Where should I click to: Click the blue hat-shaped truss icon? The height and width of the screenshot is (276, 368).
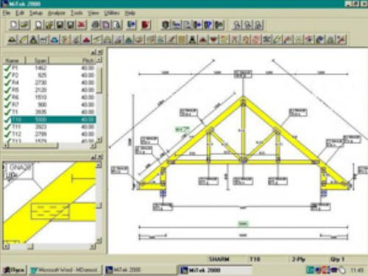click(54, 40)
